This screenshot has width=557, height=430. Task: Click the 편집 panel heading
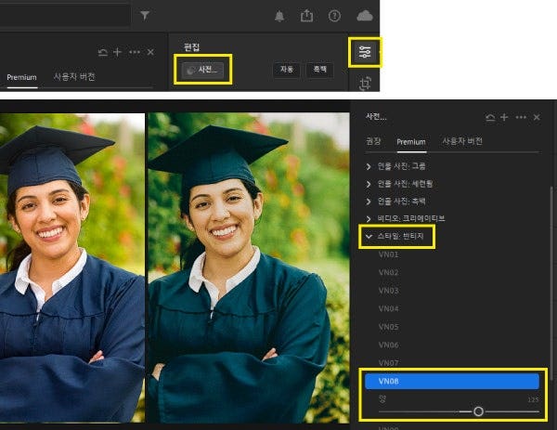coord(191,47)
